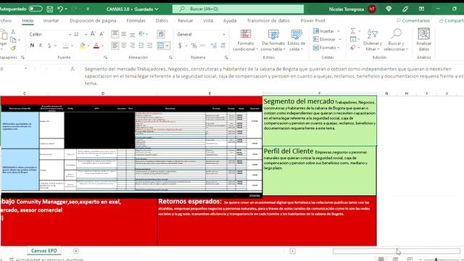Align cell text to the left
Image resolution: width=464 pixels, height=261 pixels.
pyautogui.click(x=115, y=46)
